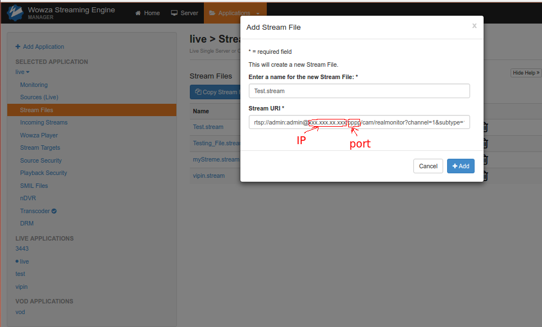Viewport: 542px width, 327px height.
Task: Delete myStreme.stream using its trash icon
Action: click(x=485, y=159)
